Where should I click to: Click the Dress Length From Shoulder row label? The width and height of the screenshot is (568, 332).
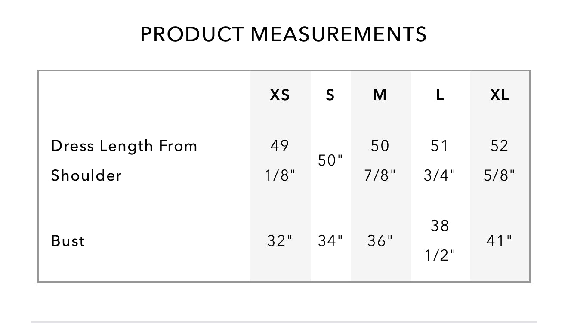[124, 160]
